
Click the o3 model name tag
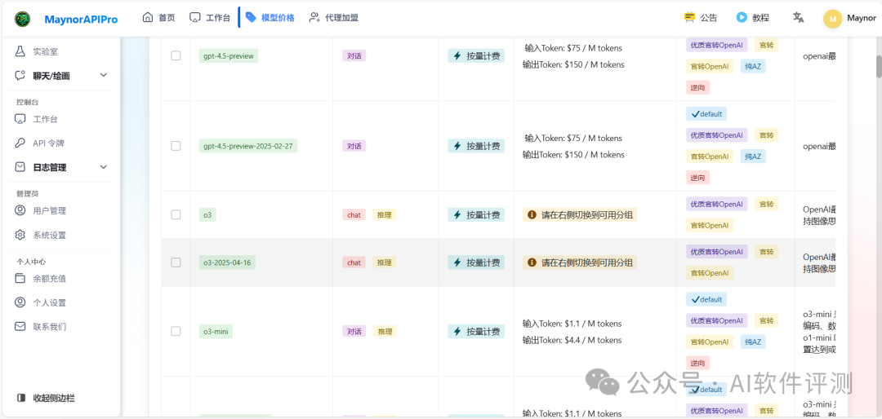207,214
